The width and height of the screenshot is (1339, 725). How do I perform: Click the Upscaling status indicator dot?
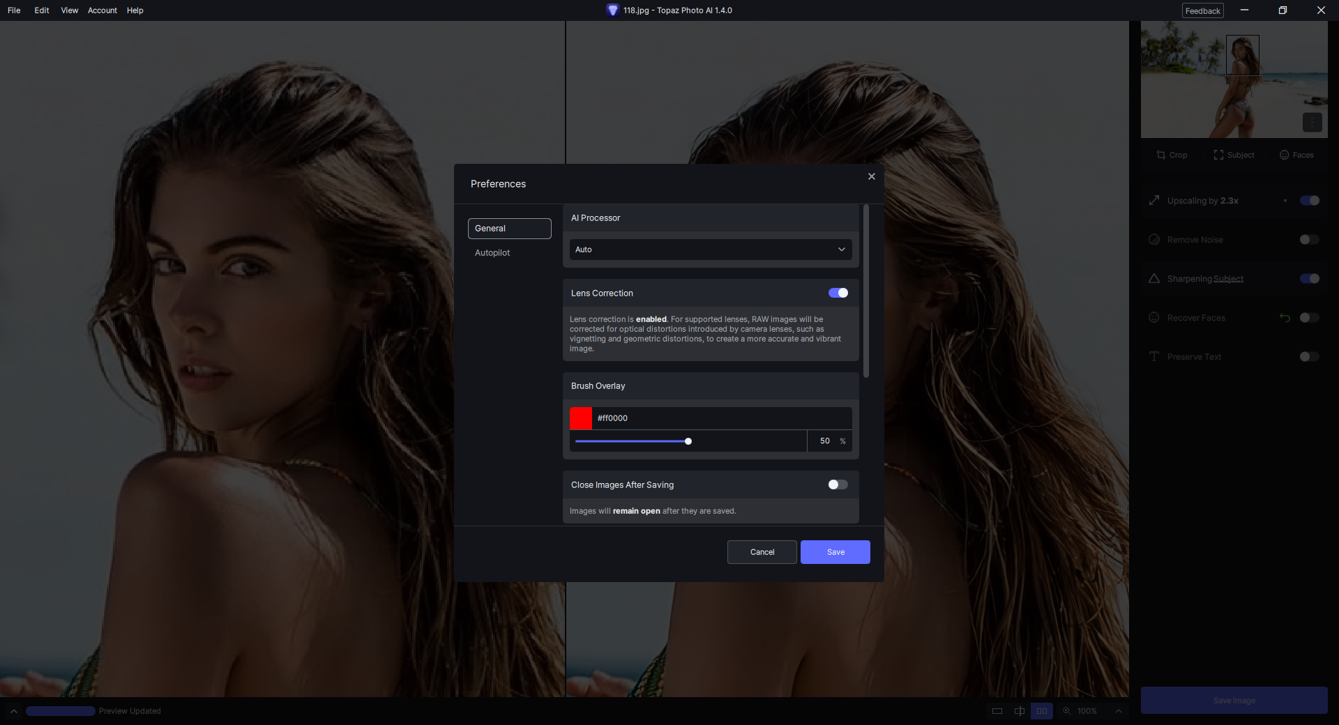click(1285, 201)
